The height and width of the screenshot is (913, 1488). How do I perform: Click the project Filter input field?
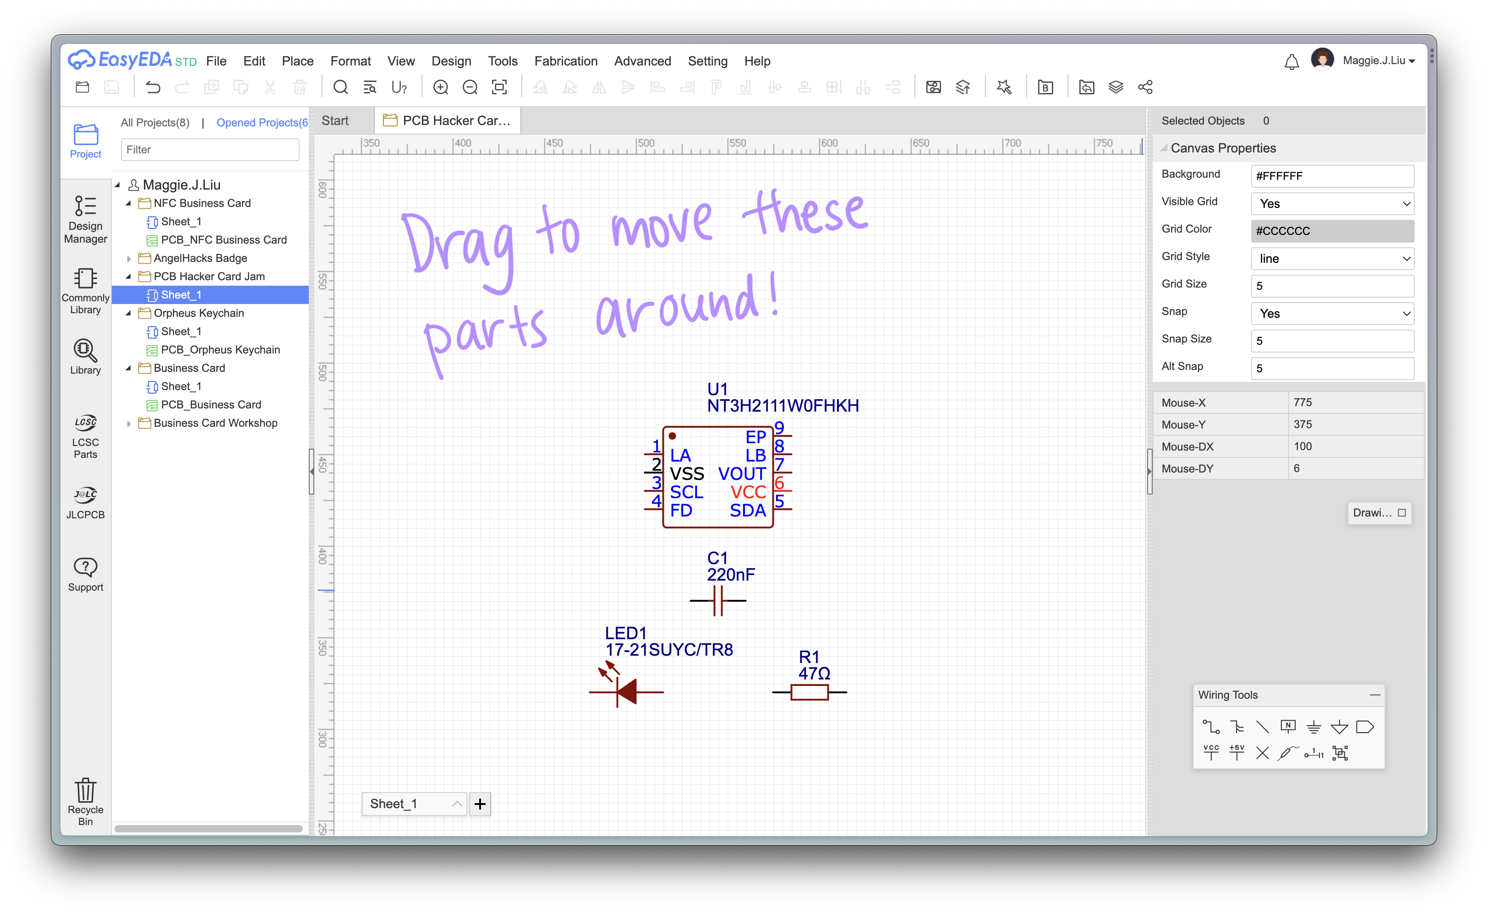click(x=210, y=150)
